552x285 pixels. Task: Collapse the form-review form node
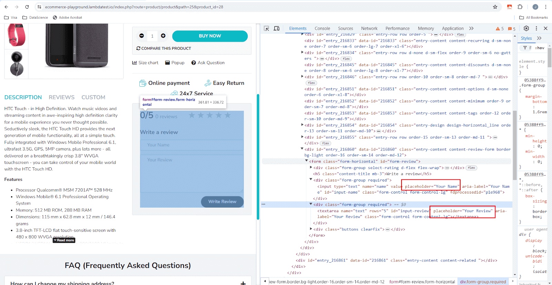[306, 161]
